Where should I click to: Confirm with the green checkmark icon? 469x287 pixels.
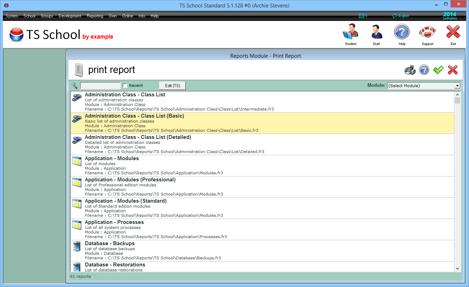coord(438,70)
